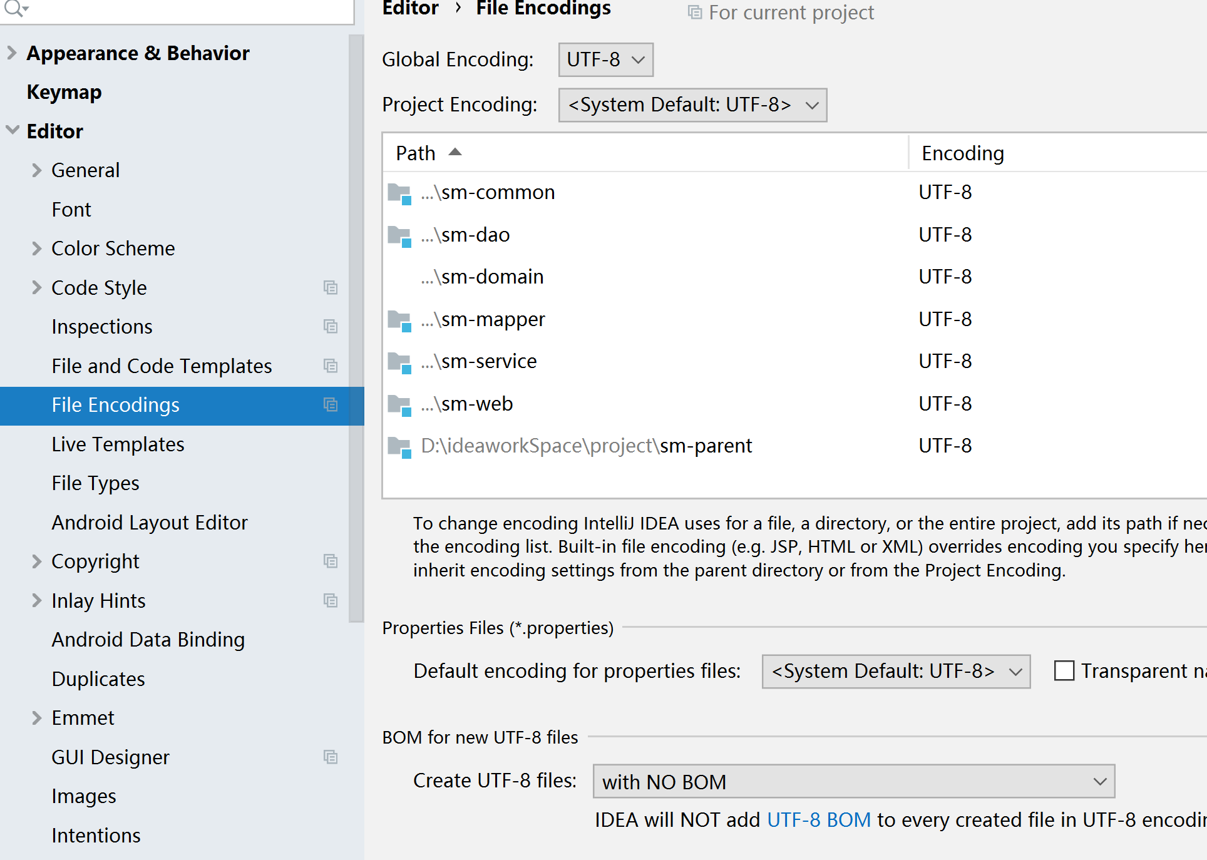
Task: Open default properties files encoding dropdown
Action: (895, 672)
